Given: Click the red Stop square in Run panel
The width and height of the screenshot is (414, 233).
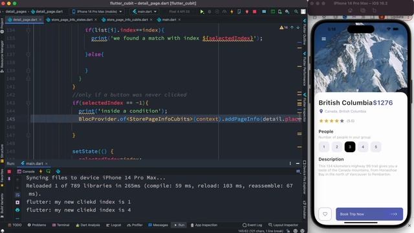Looking at the screenshot, I should click(x=9, y=172).
